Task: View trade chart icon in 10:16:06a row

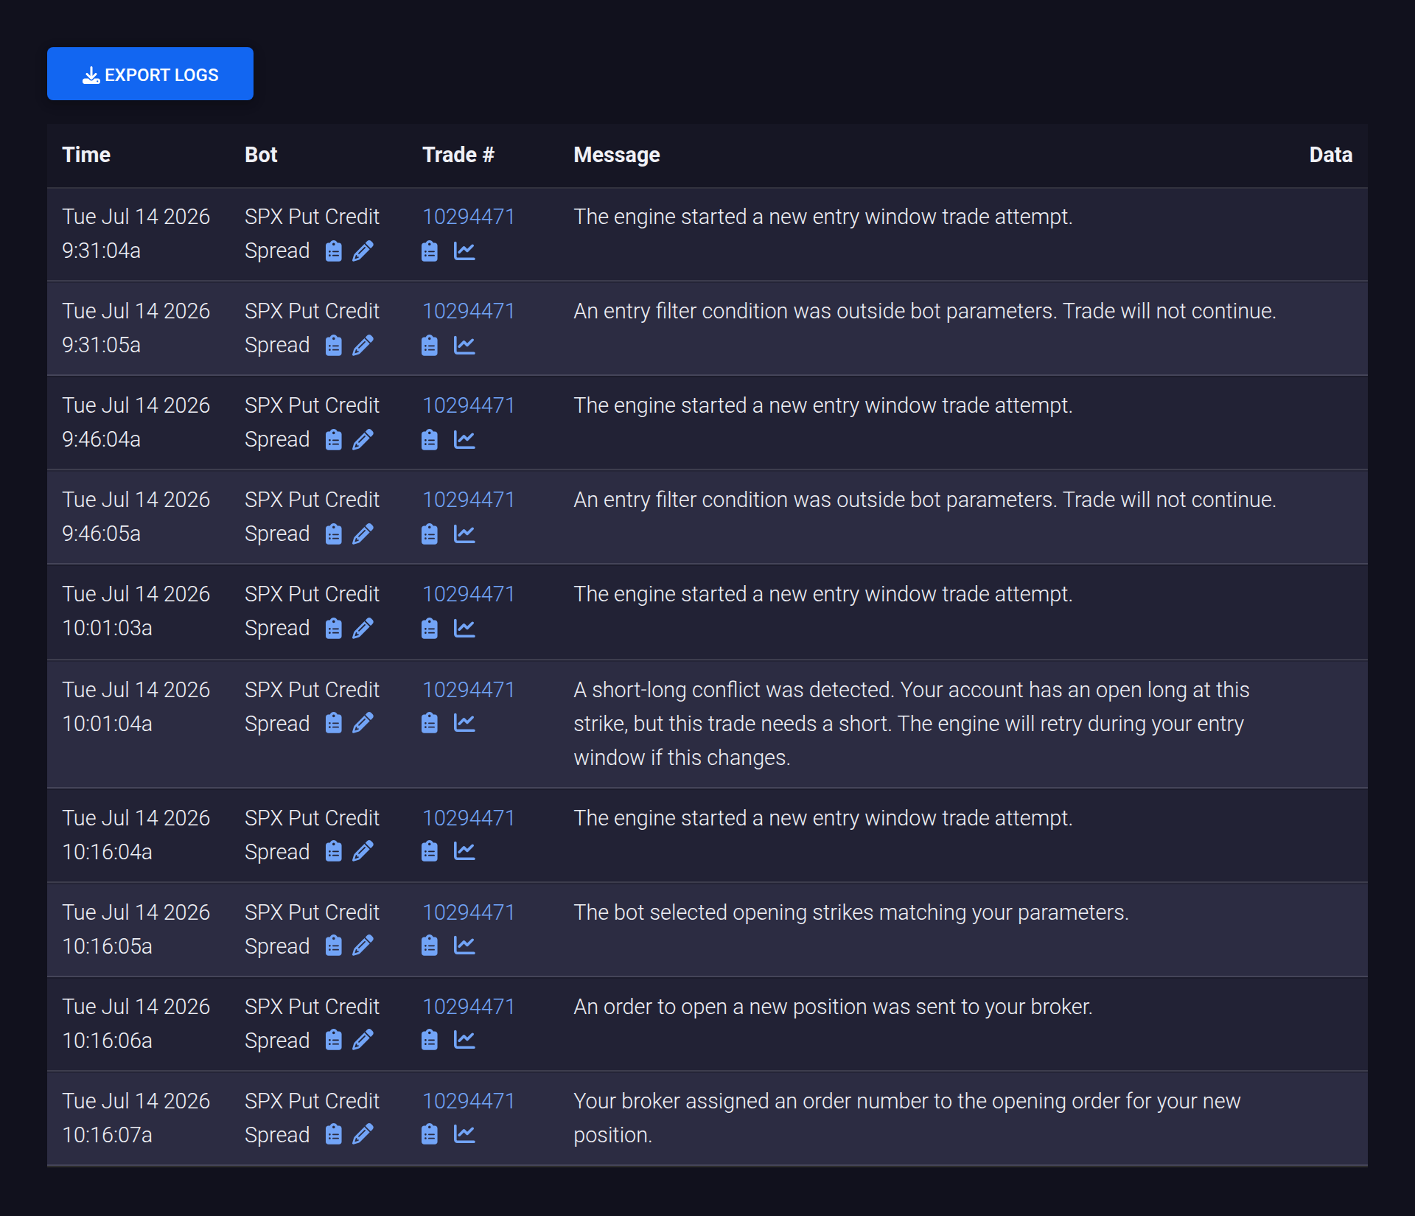Action: click(464, 1040)
